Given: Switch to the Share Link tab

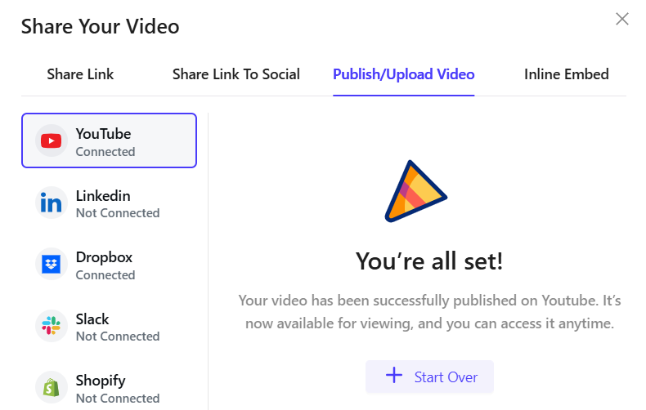Looking at the screenshot, I should [x=80, y=74].
